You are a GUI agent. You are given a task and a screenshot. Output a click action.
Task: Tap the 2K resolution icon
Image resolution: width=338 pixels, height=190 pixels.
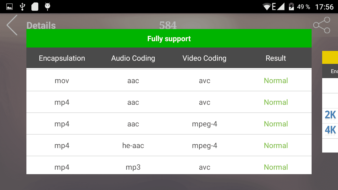[x=330, y=115]
